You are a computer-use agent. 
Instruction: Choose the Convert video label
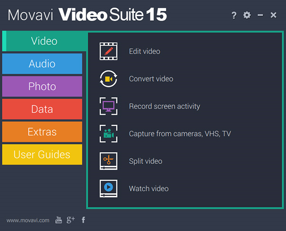pos(151,79)
